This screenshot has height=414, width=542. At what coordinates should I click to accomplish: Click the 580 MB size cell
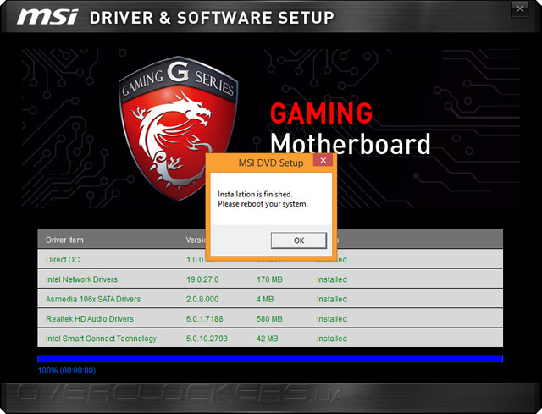(x=269, y=318)
